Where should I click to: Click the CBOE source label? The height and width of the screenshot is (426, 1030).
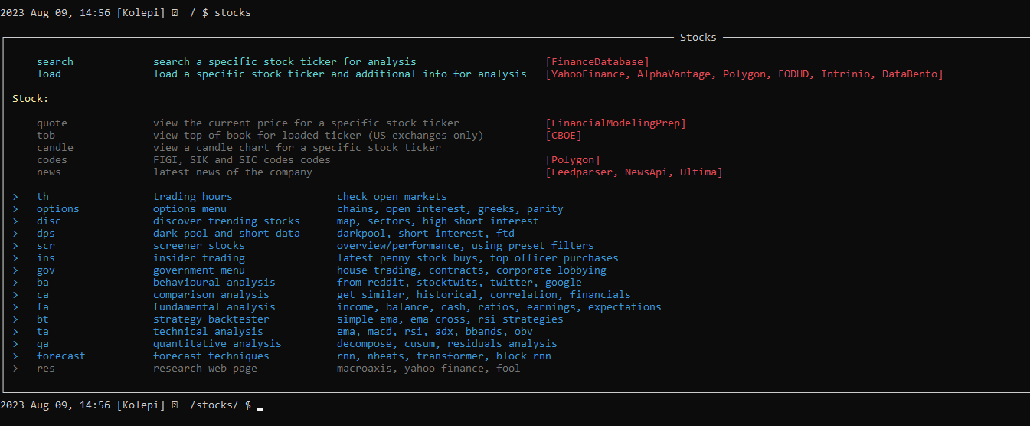(564, 136)
